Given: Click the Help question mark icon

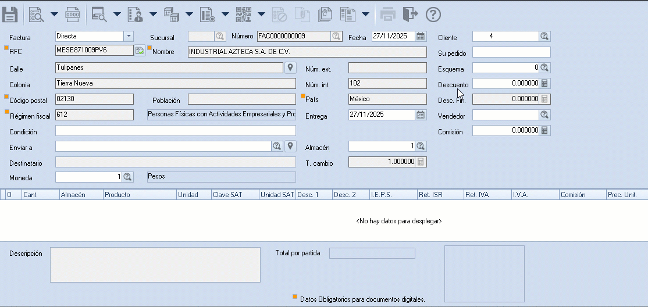Looking at the screenshot, I should (433, 14).
